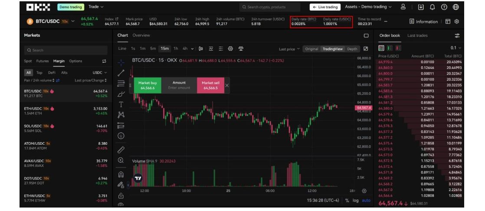Open chart settings gear in toolbar
Image resolution: width=485 pixels, height=211 pixels.
(x=230, y=49)
